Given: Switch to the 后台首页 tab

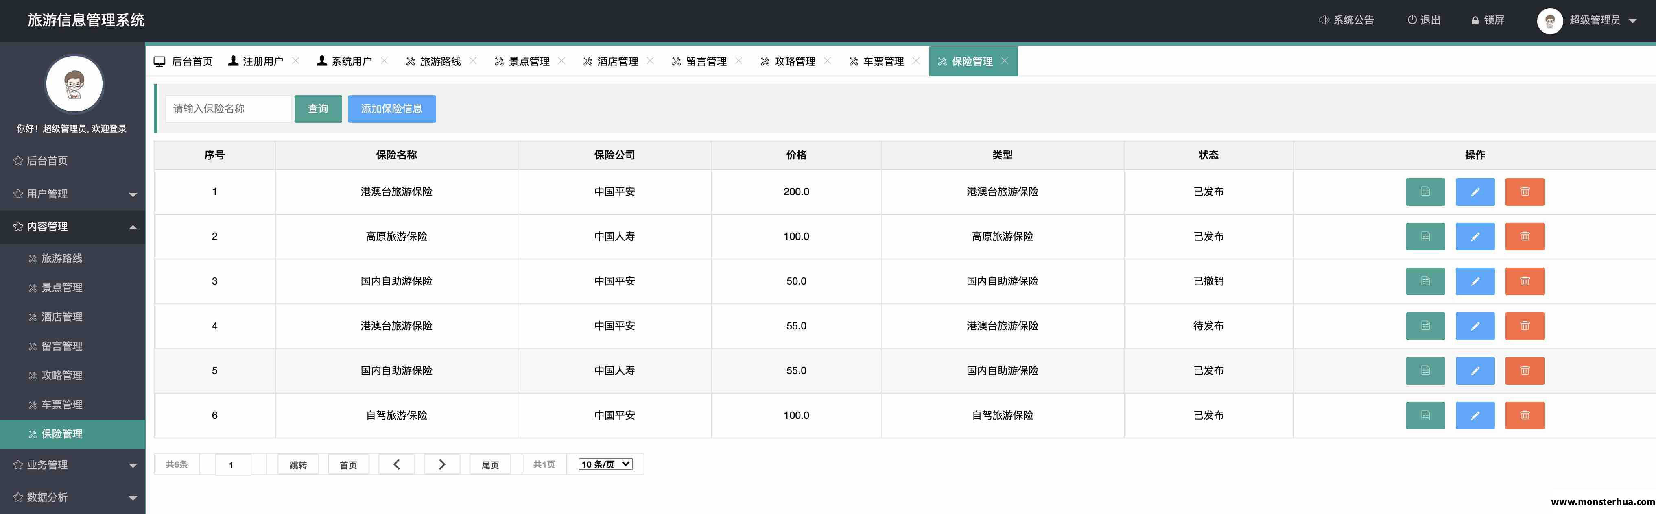Looking at the screenshot, I should 183,61.
